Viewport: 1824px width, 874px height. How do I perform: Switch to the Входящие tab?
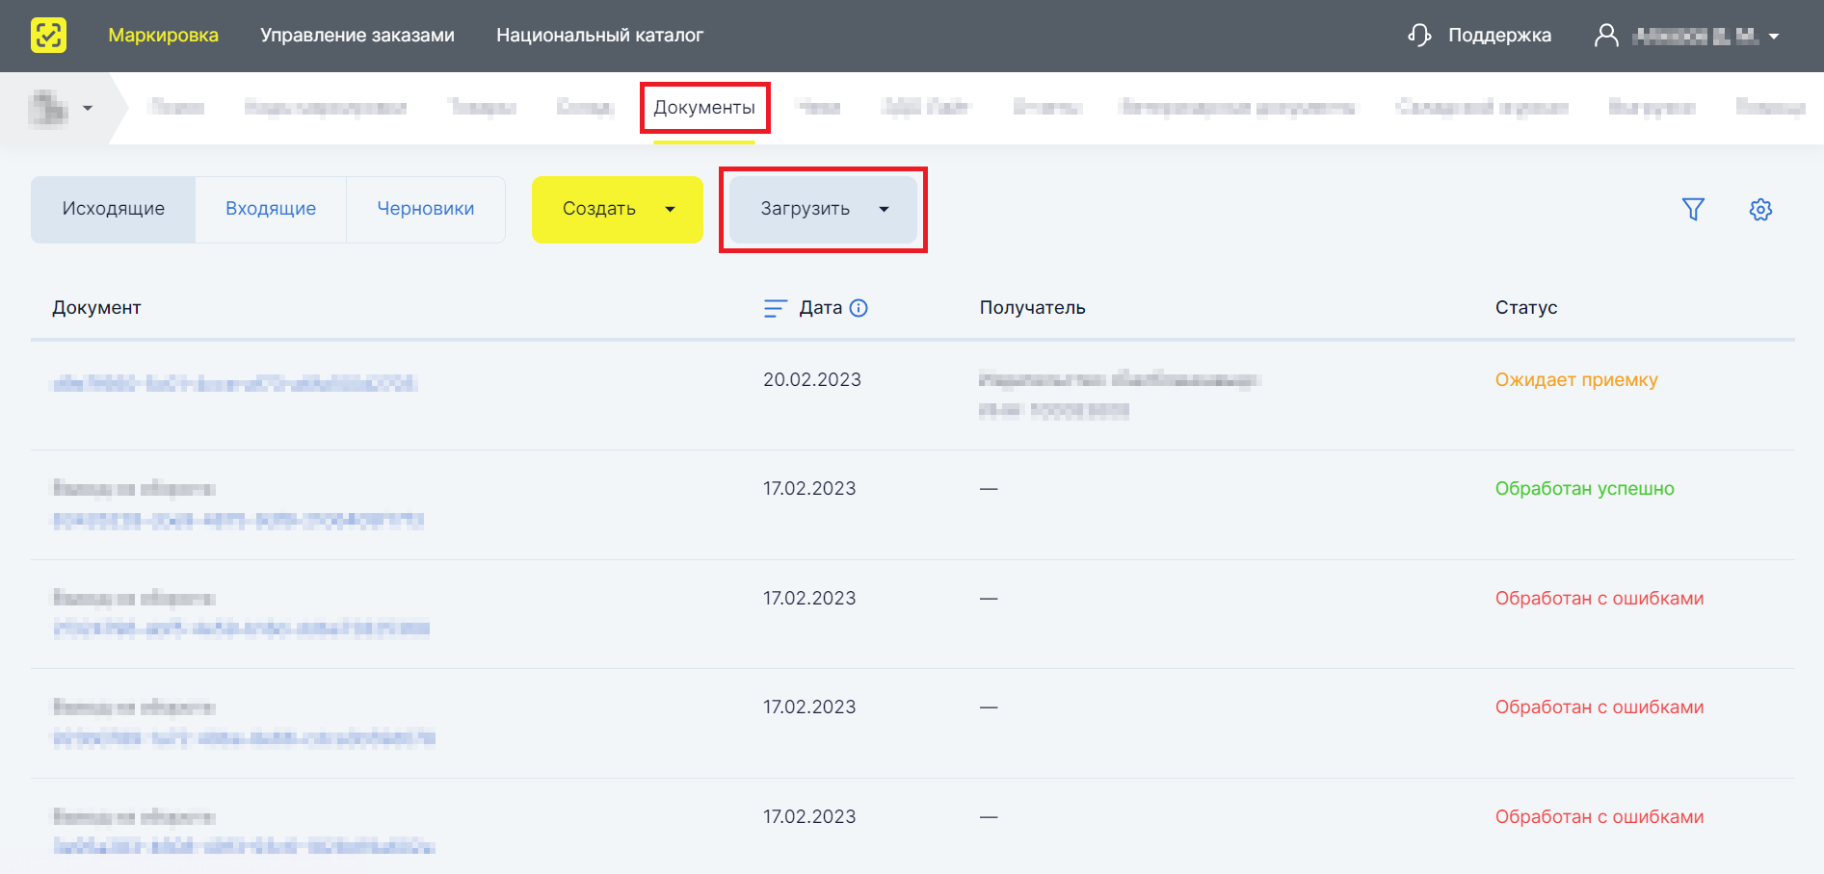click(271, 209)
